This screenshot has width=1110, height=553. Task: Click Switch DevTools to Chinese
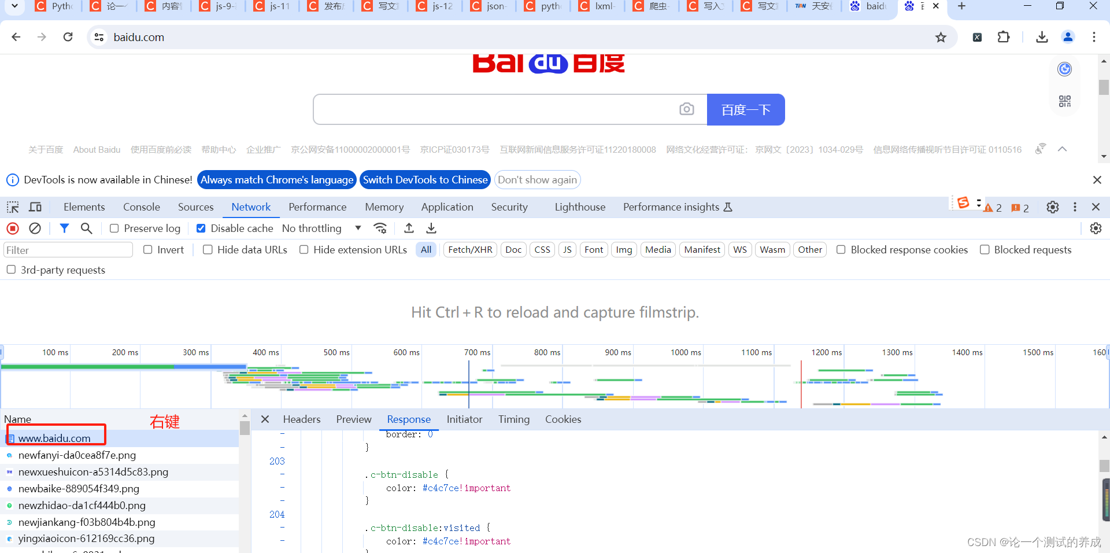[x=425, y=180]
